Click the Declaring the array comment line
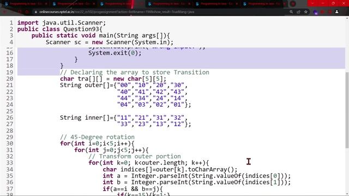Viewport: 349px width, 196px height. tap(135, 72)
